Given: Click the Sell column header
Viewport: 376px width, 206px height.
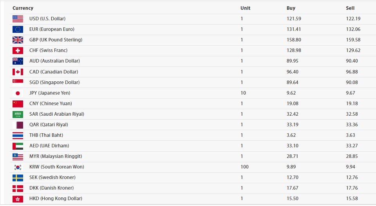Looking at the screenshot, I should tap(350, 8).
